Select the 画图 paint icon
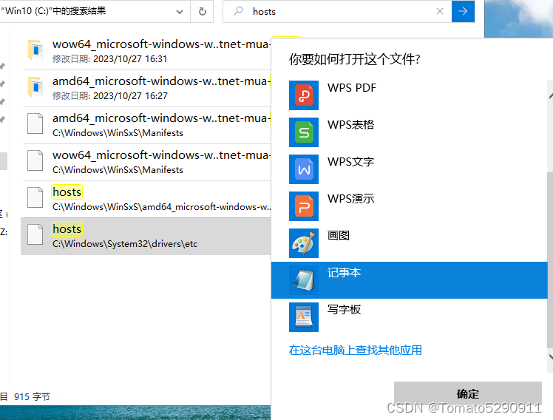The width and height of the screenshot is (553, 420). tap(304, 243)
